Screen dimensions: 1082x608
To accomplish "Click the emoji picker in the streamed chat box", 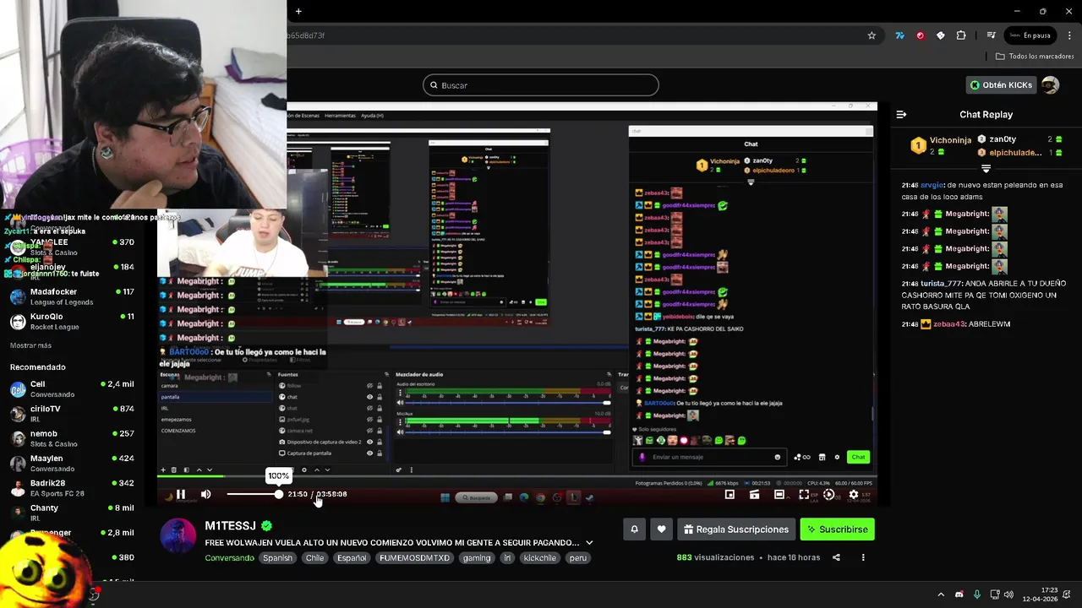I will coord(778,458).
